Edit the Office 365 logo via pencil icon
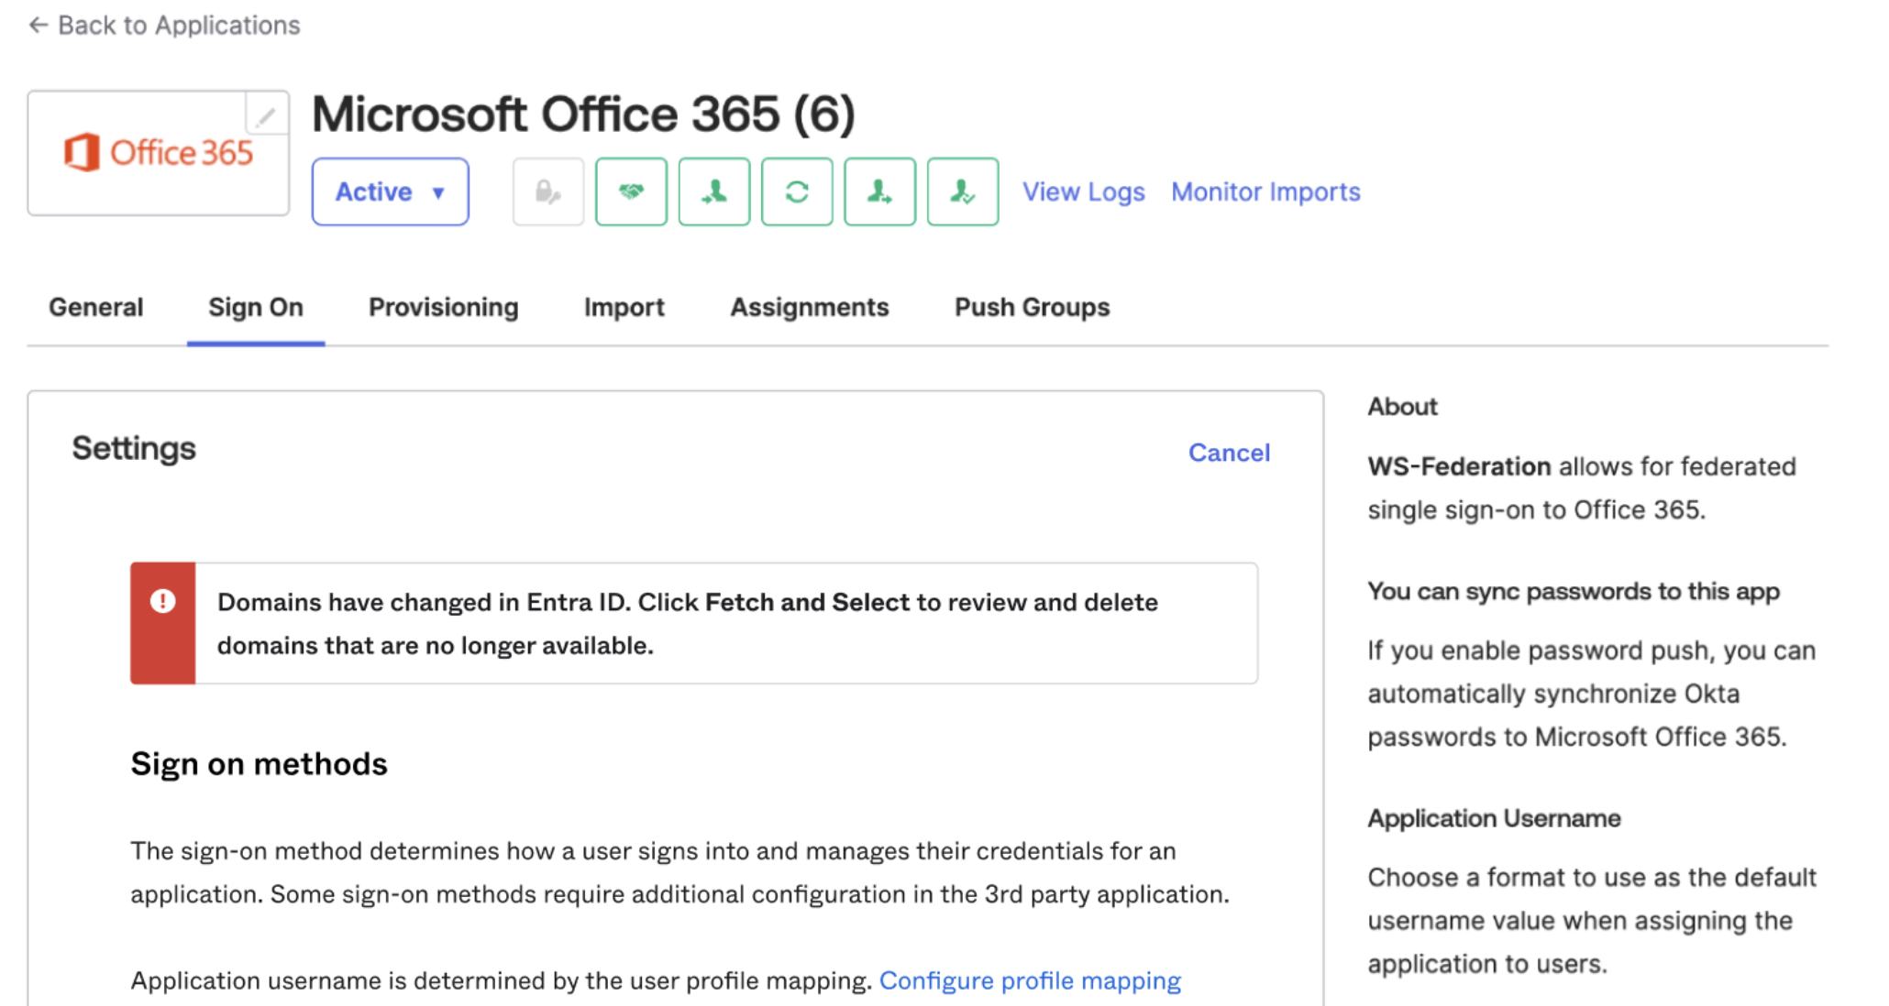The width and height of the screenshot is (1889, 1006). click(266, 115)
